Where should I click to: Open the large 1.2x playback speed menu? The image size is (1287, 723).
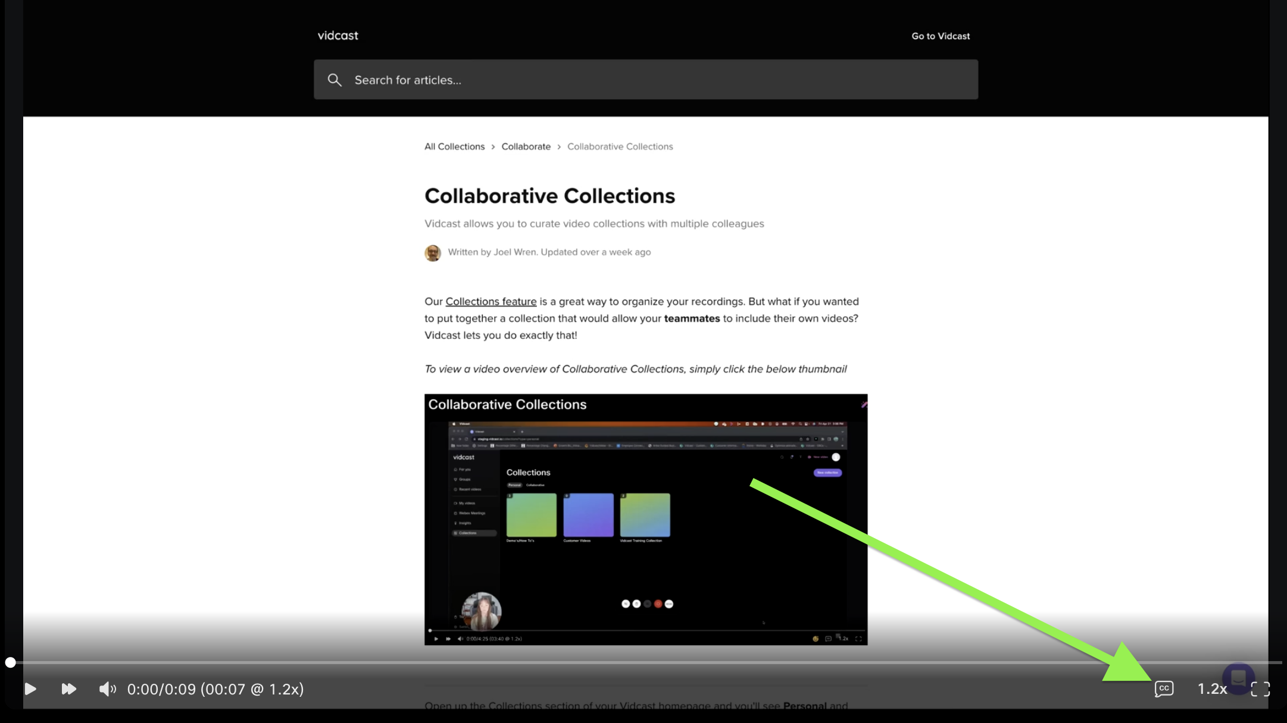[1212, 689]
